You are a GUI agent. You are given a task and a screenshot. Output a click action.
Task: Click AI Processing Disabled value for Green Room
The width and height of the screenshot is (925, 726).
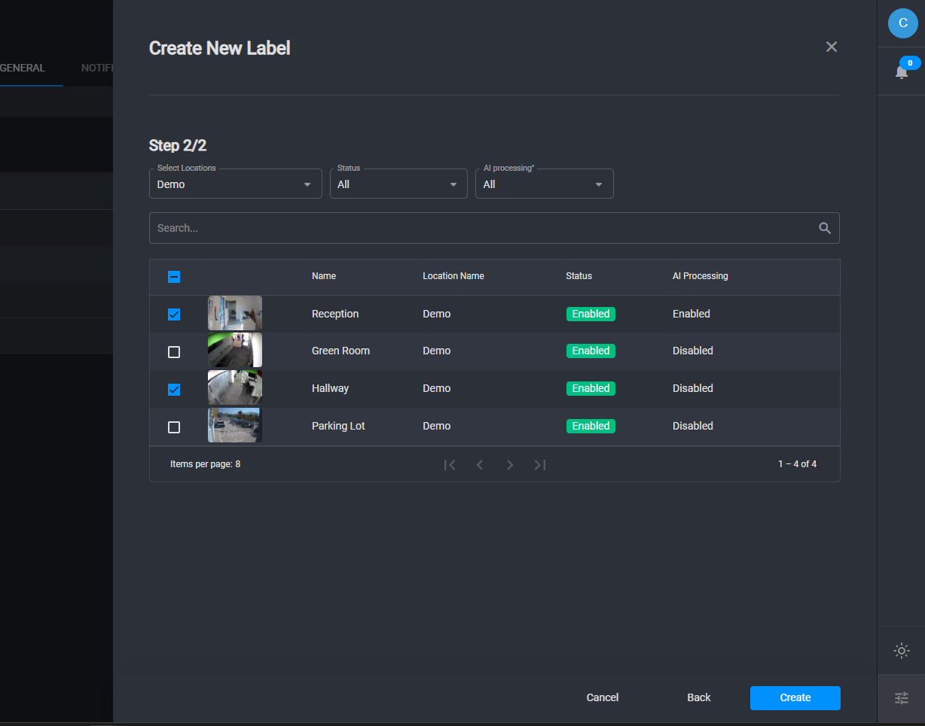click(693, 351)
